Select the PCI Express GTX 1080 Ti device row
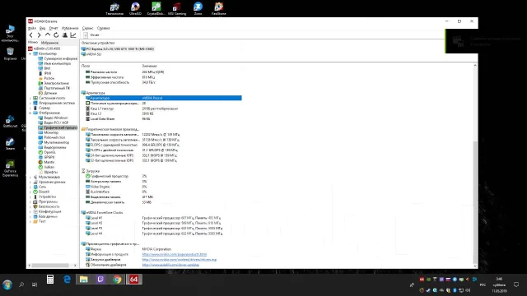The width and height of the screenshot is (527, 296). [x=118, y=49]
